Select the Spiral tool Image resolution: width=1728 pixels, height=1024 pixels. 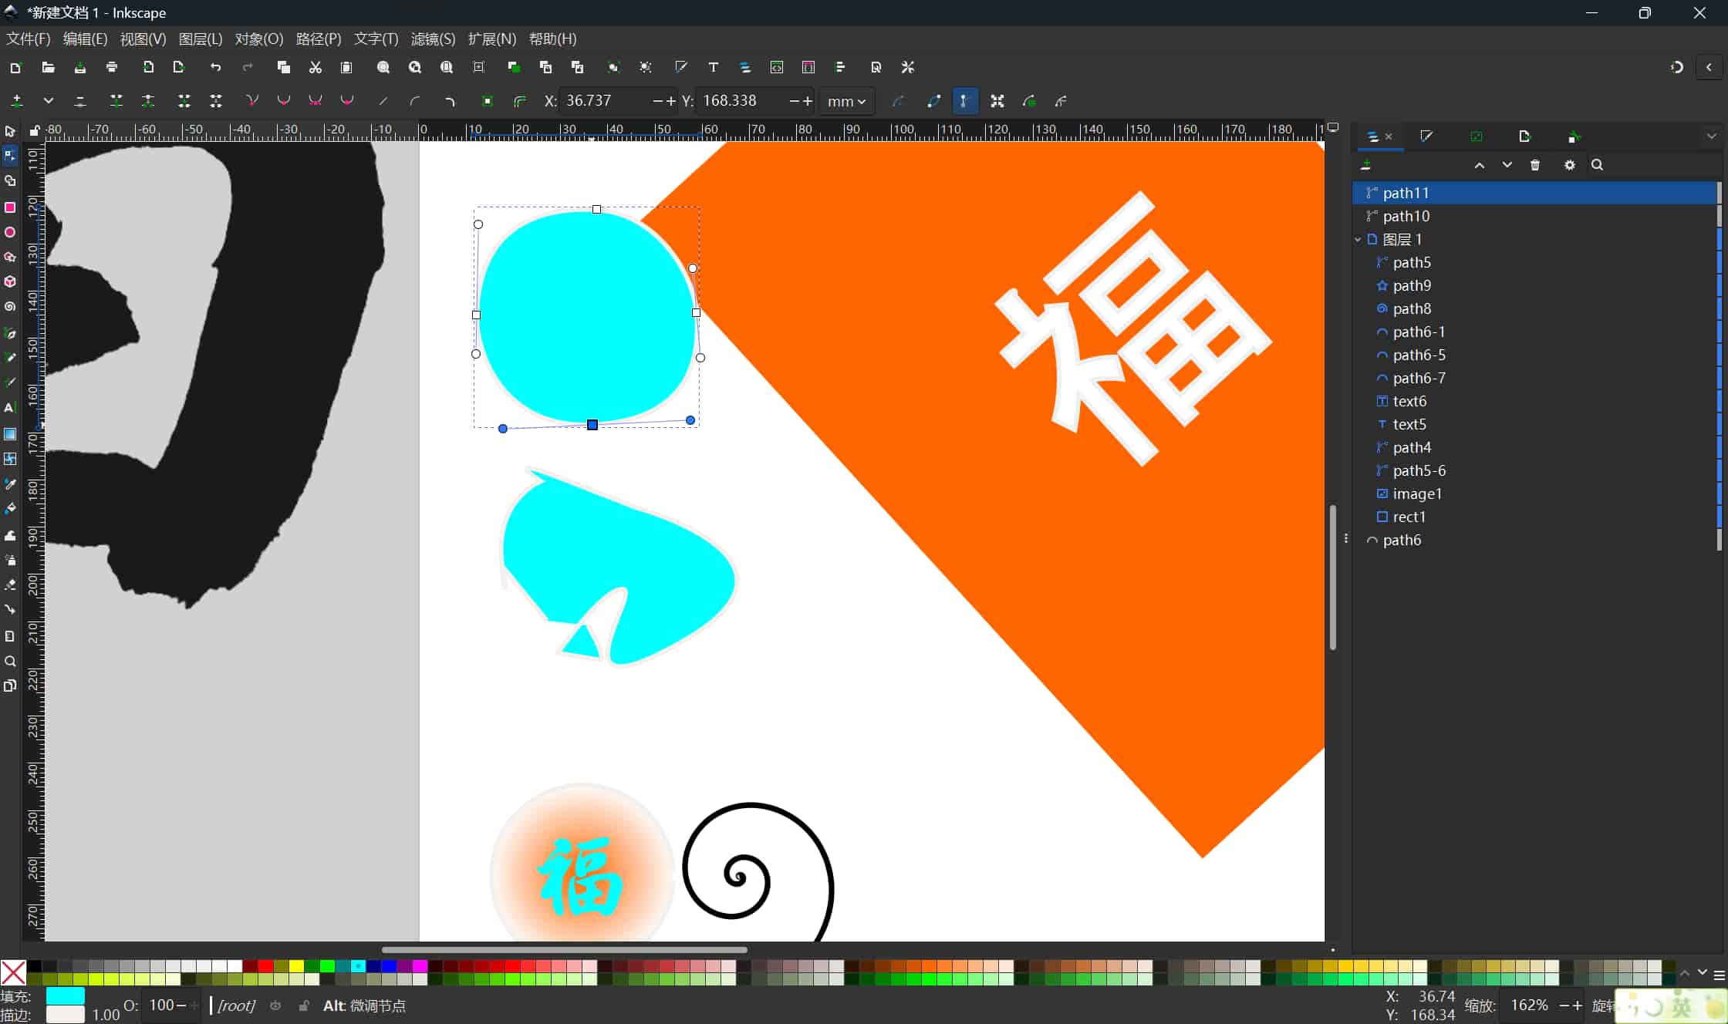click(x=10, y=307)
